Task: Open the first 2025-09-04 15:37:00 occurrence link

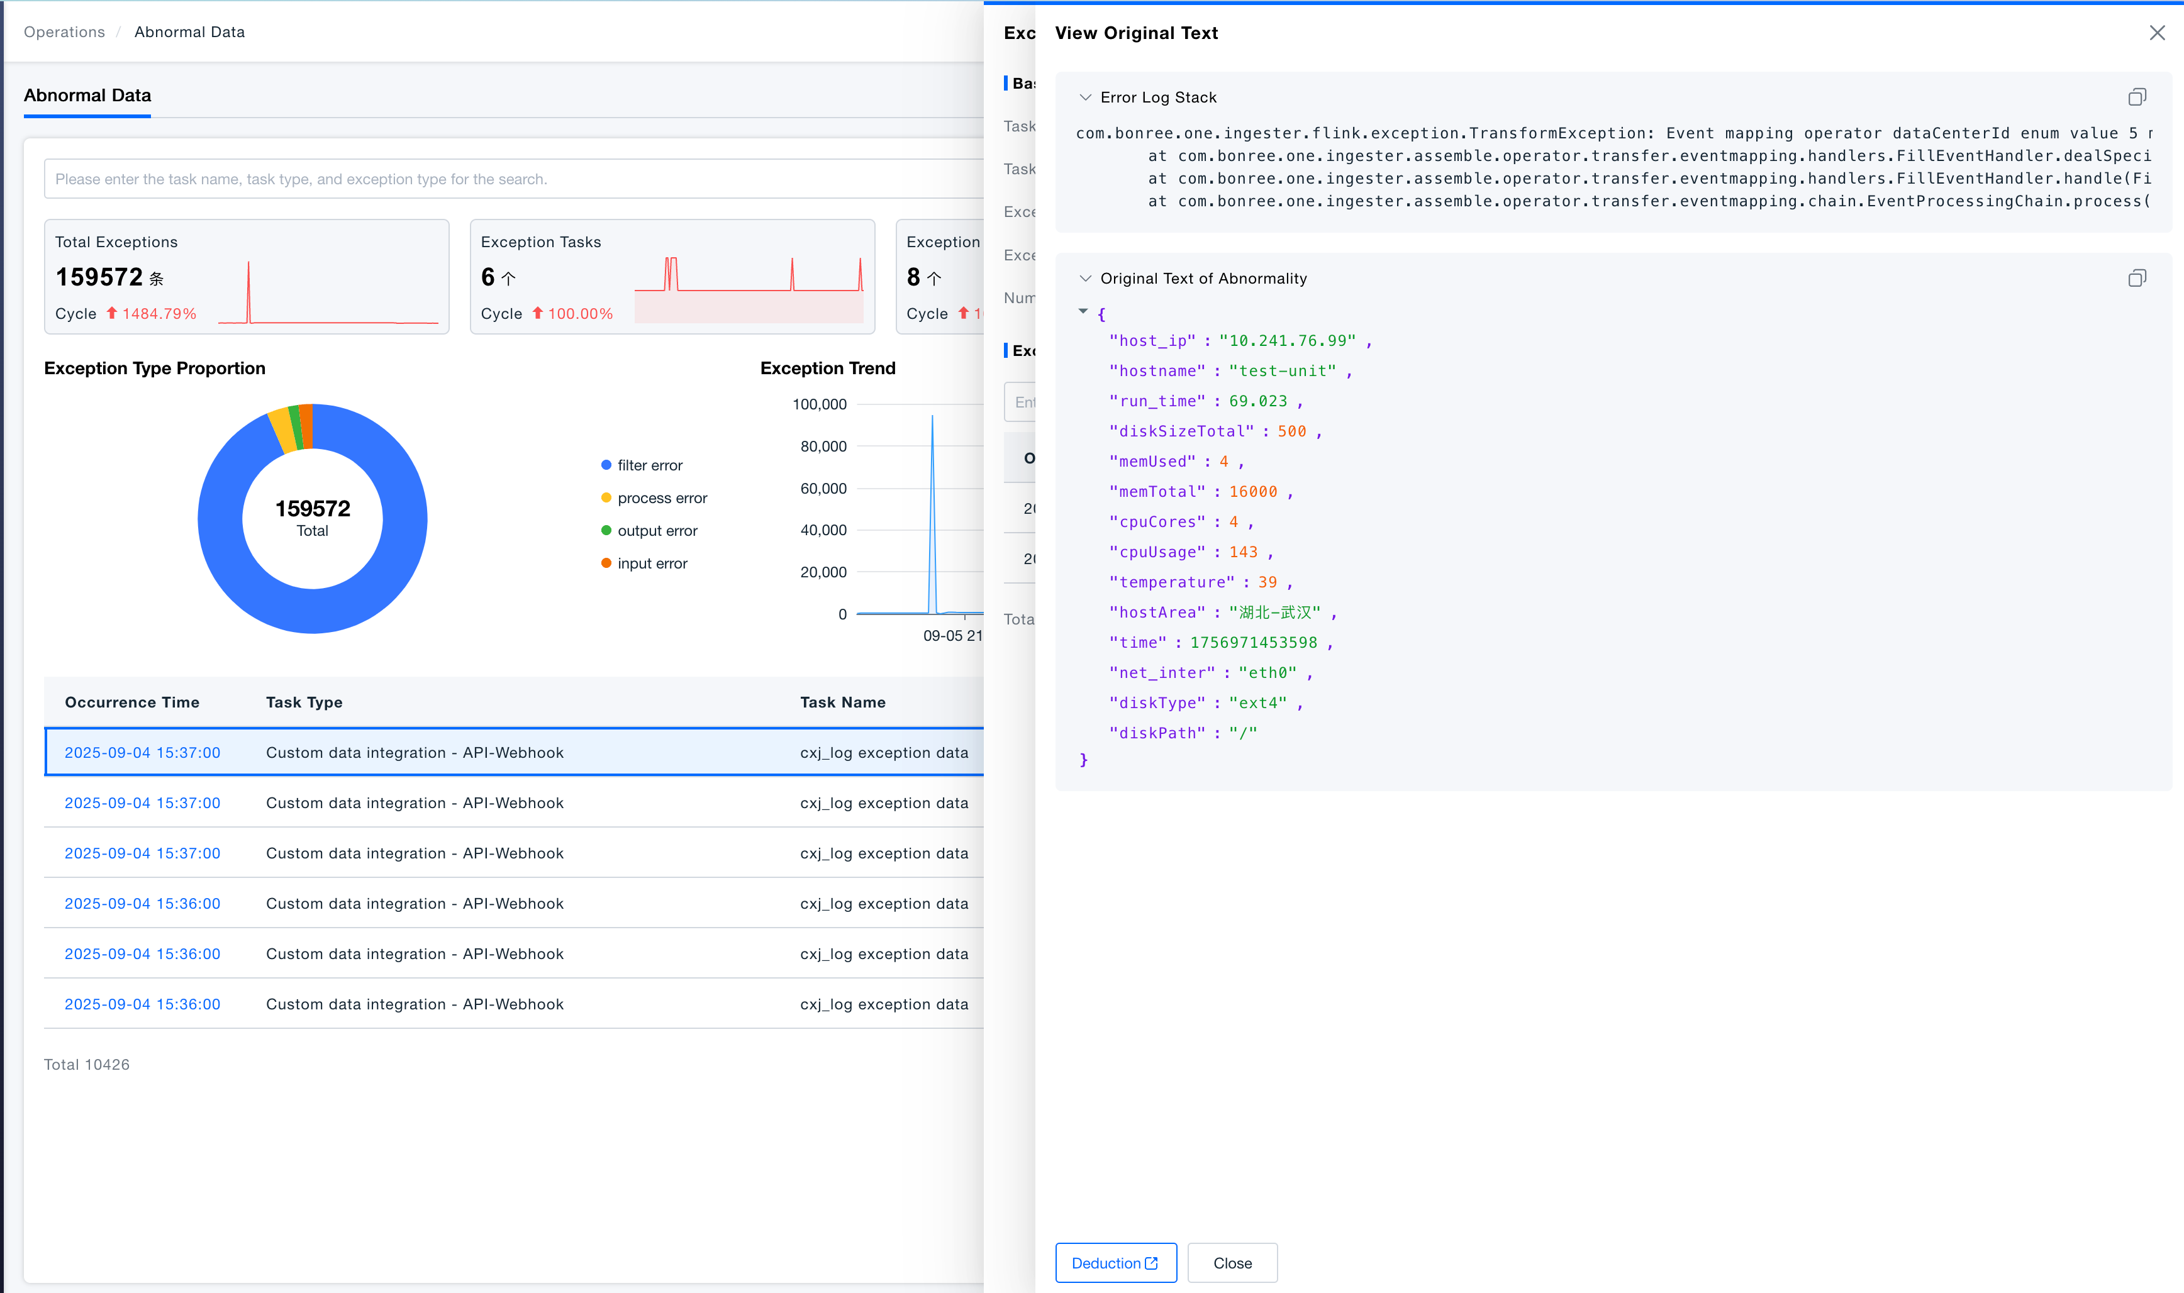Action: click(142, 752)
